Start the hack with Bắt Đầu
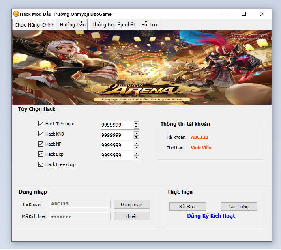The image size is (281, 250). [x=188, y=207]
